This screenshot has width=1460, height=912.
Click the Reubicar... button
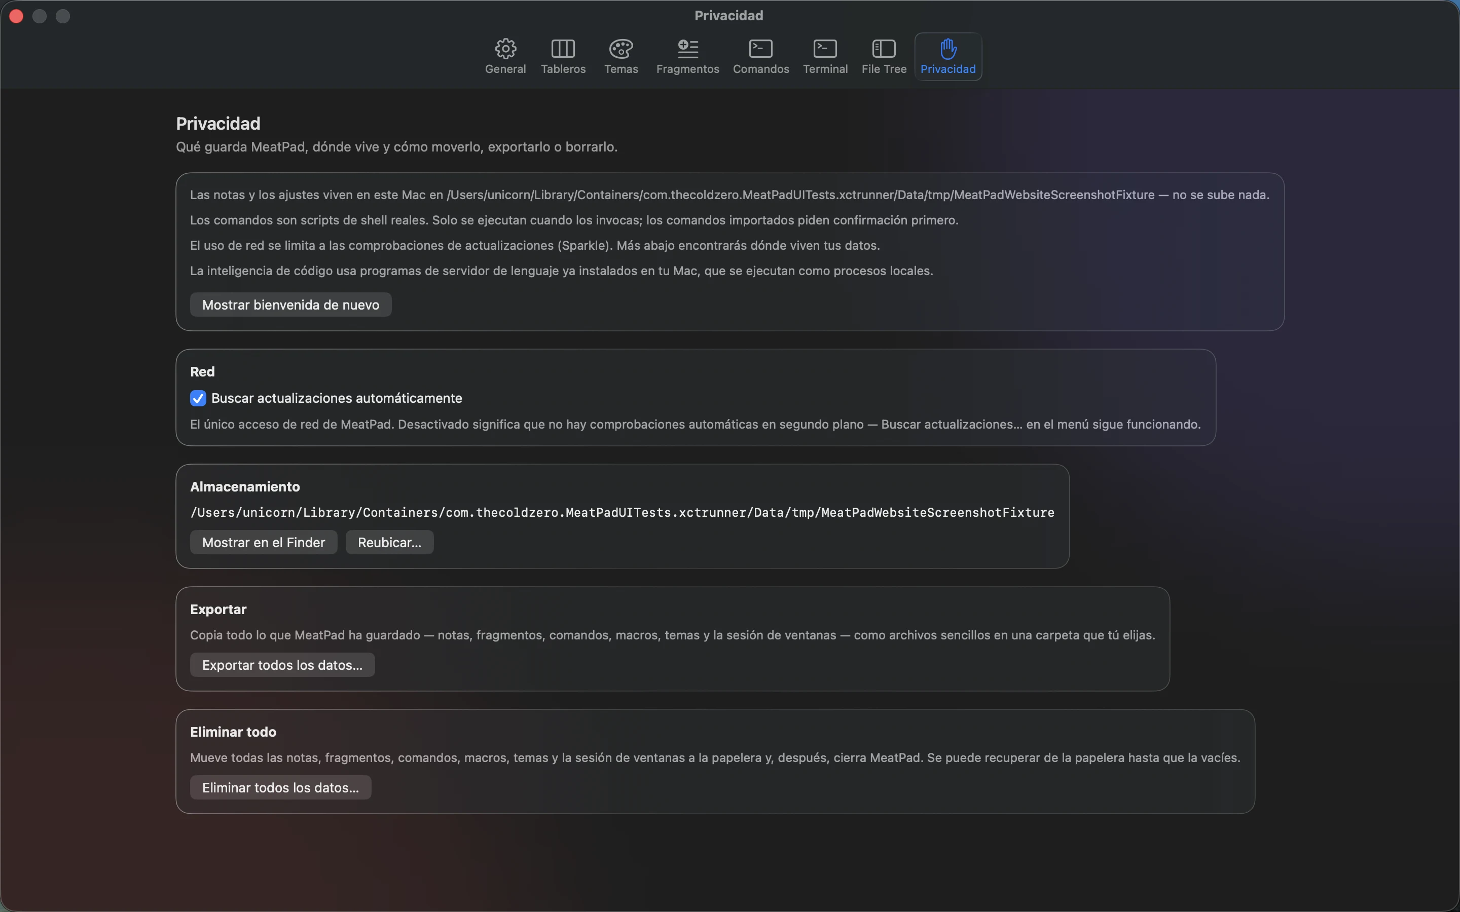pyautogui.click(x=390, y=542)
